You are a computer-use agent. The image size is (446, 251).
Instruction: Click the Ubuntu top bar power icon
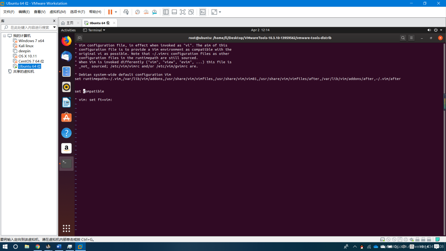(x=436, y=30)
